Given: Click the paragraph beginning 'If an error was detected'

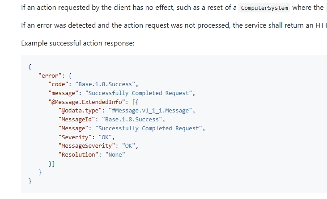Looking at the screenshot, I should [174, 25].
